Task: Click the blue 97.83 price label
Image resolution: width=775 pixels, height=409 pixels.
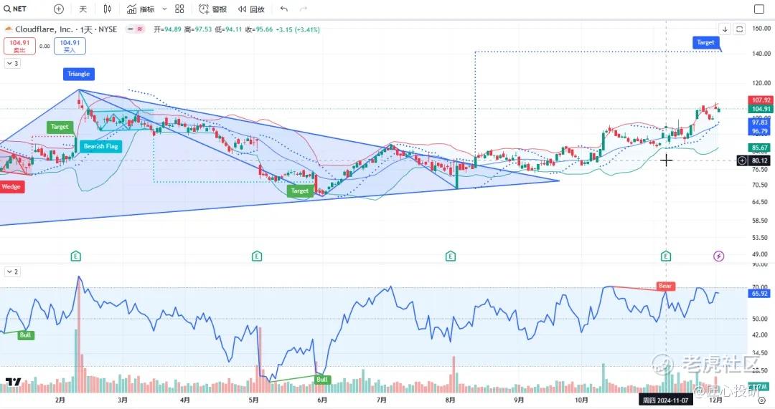Action: pos(760,122)
